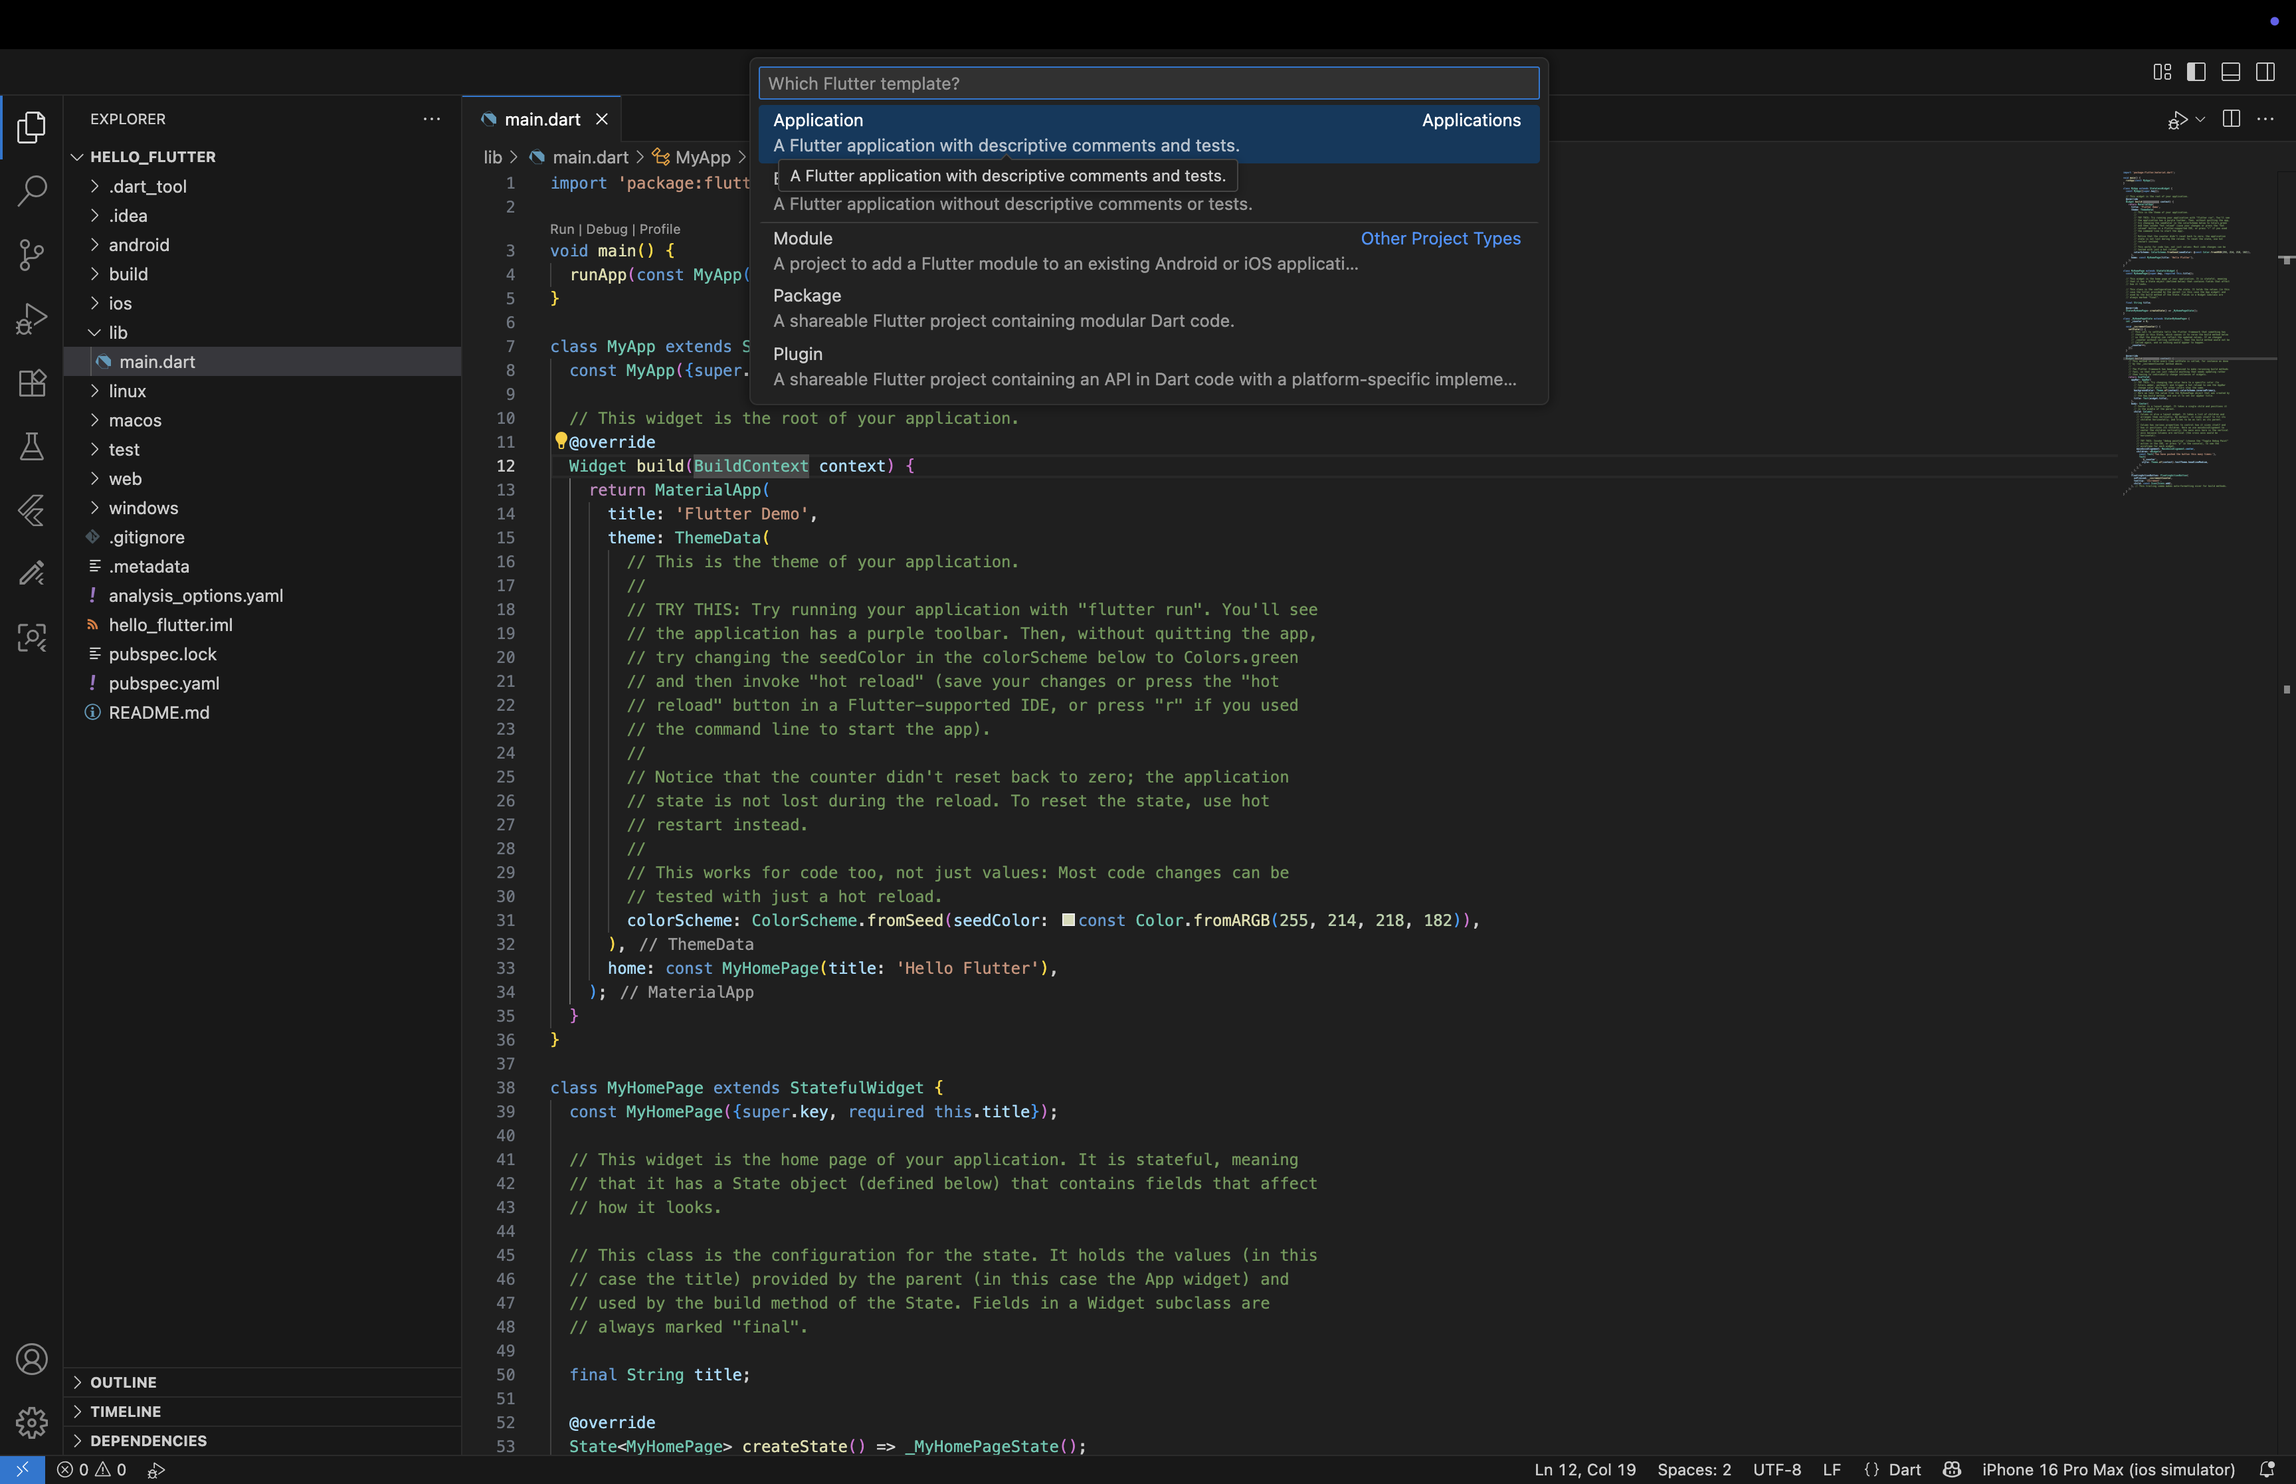Open the Search view icon

coord(32,191)
